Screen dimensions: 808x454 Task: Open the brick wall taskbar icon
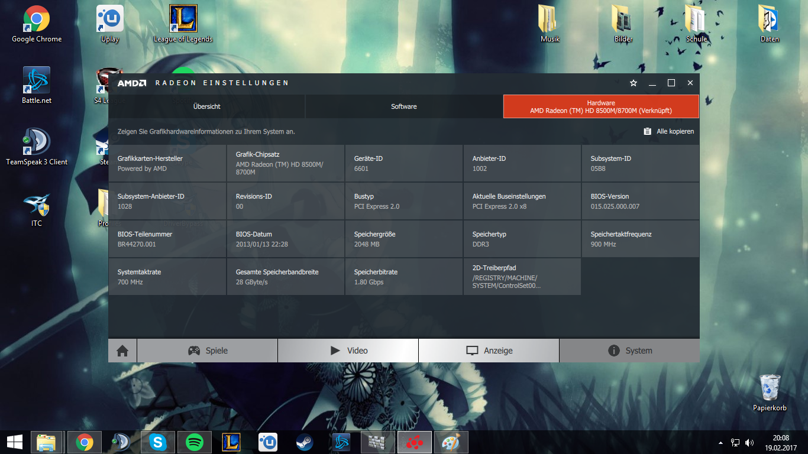[x=377, y=442]
